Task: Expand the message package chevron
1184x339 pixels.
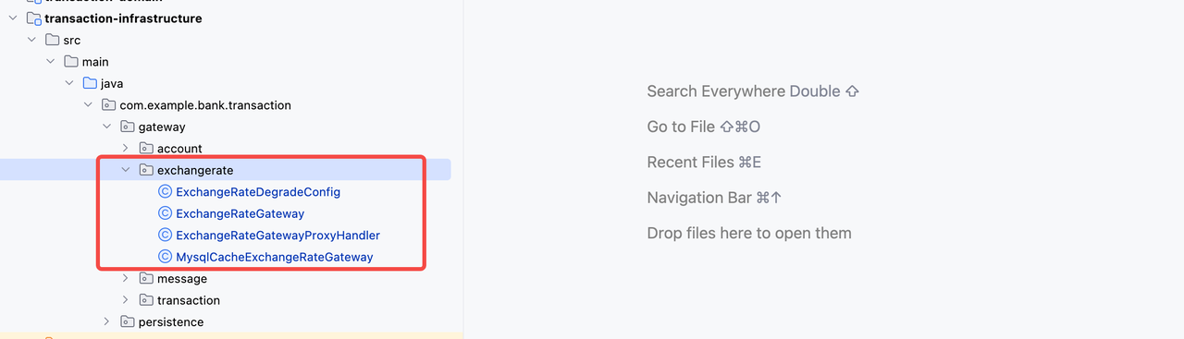Action: (x=126, y=278)
